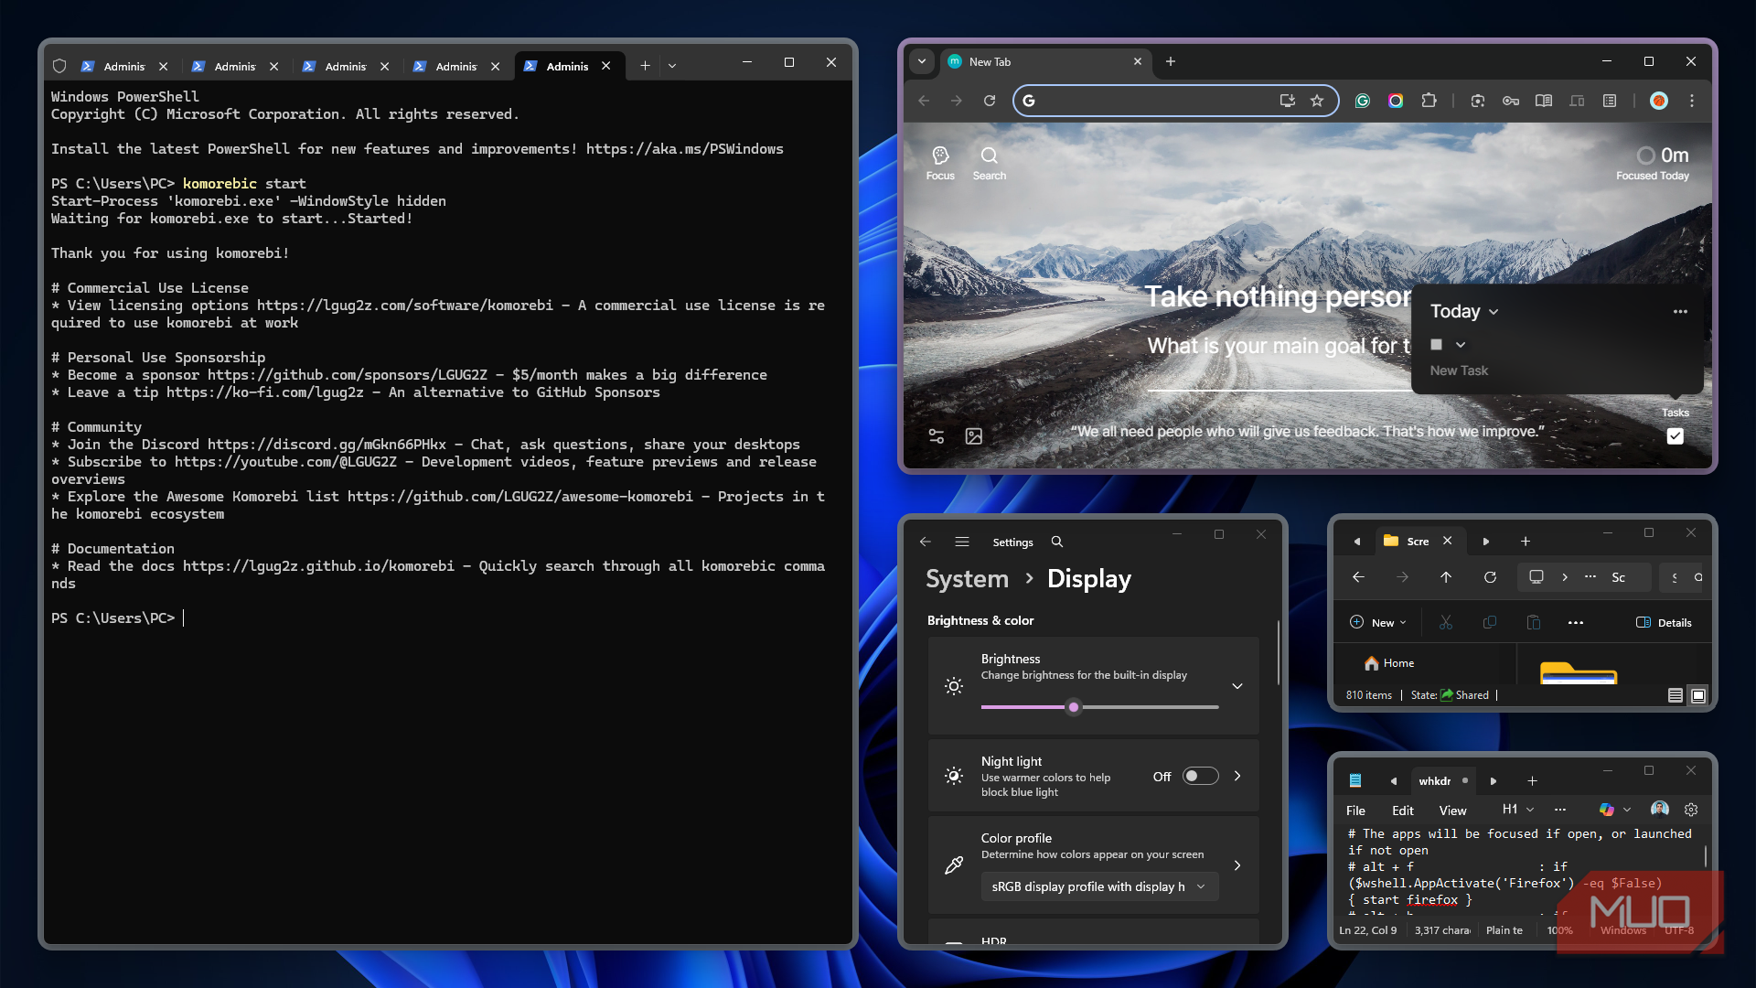Open the Color profile settings row

point(1093,864)
